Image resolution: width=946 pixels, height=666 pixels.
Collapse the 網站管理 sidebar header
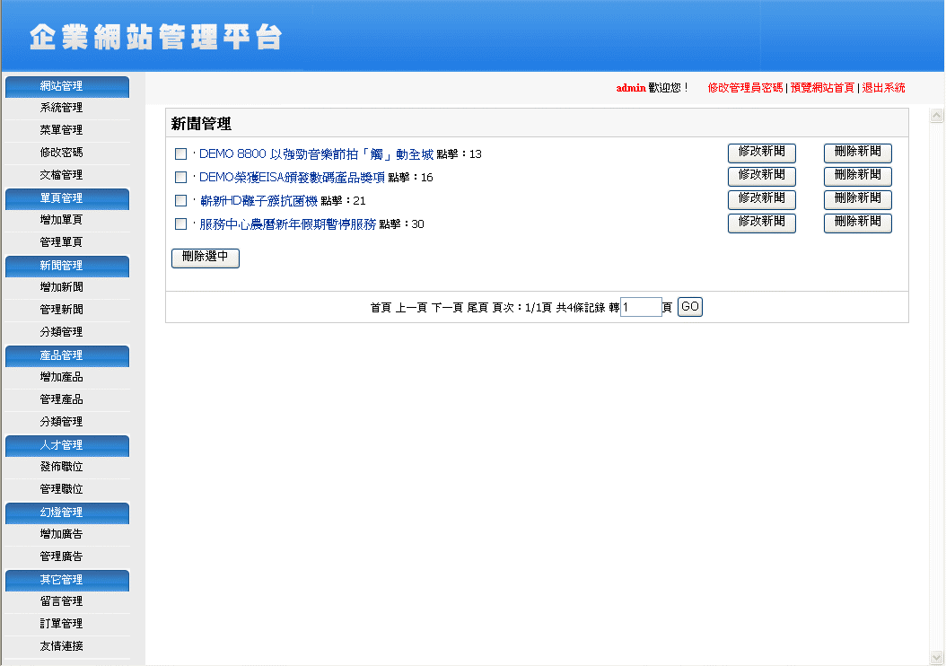[67, 86]
